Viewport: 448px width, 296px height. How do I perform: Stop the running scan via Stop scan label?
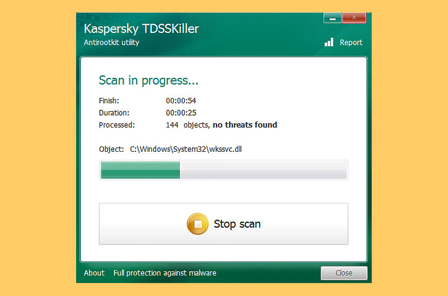click(x=237, y=224)
